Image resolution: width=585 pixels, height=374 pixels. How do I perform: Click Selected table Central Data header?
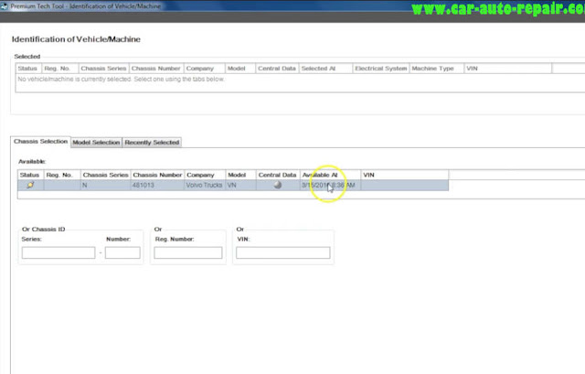pos(277,69)
